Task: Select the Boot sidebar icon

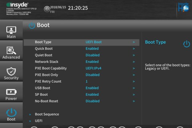Action: click(x=11, y=113)
